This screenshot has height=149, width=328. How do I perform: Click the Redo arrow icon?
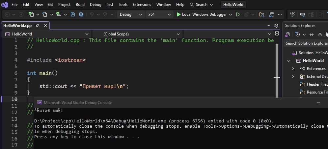click(x=105, y=14)
